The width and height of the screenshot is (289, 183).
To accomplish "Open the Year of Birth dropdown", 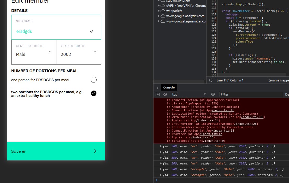I will tap(79, 52).
